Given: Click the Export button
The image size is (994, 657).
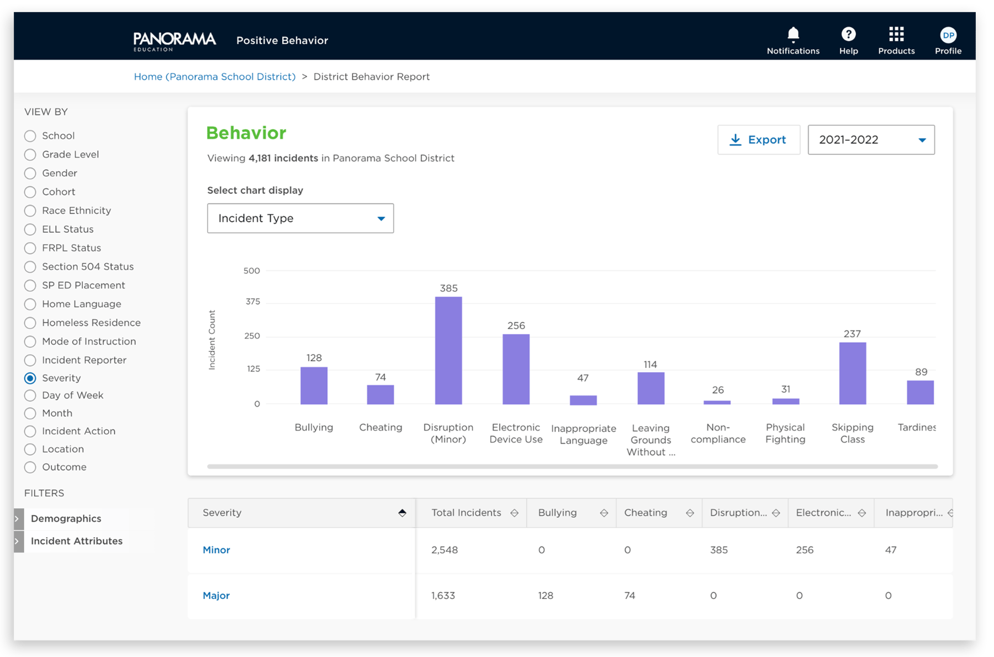Looking at the screenshot, I should [759, 140].
